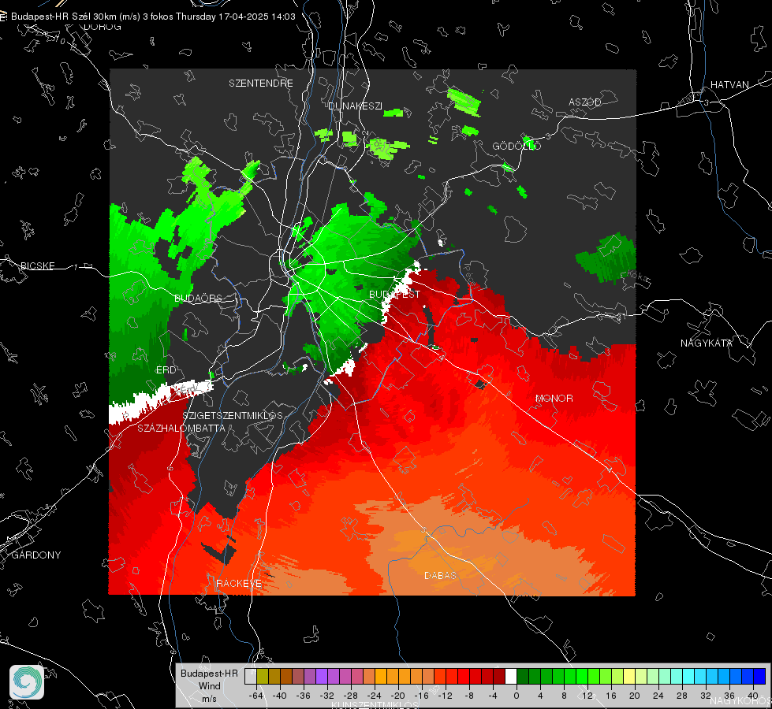Image resolution: width=772 pixels, height=709 pixels.
Task: Click the ERD city label
Action: (166, 370)
